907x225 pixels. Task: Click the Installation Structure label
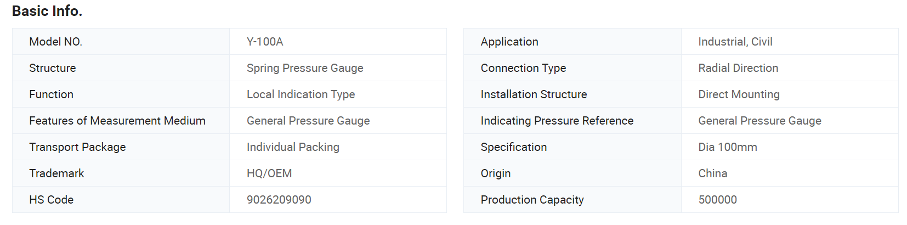[534, 94]
